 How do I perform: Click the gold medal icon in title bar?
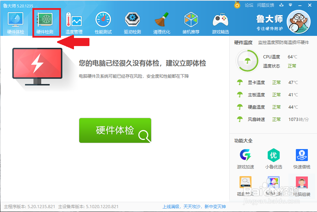point(237,5)
